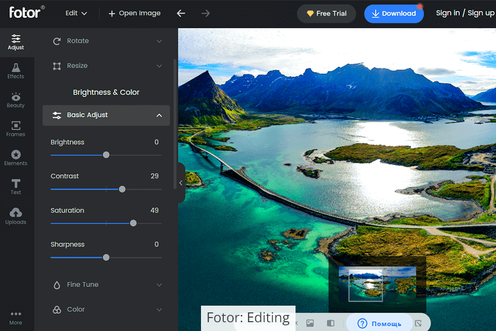Image resolution: width=496 pixels, height=331 pixels.
Task: Select the Text tool
Action: tap(16, 187)
